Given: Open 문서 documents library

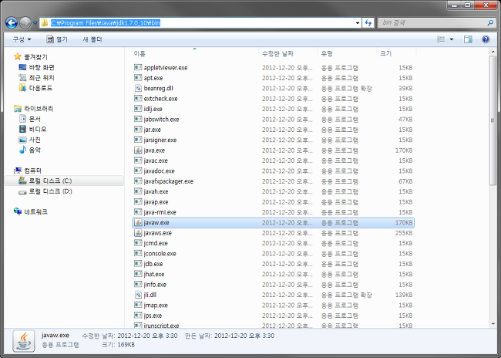Looking at the screenshot, I should pos(30,119).
